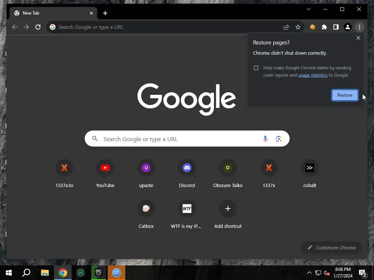
Task: Open the cobalt shortcut
Action: pyautogui.click(x=310, y=174)
